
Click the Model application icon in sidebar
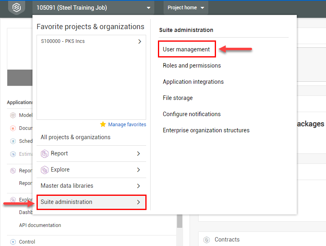[x=13, y=115]
